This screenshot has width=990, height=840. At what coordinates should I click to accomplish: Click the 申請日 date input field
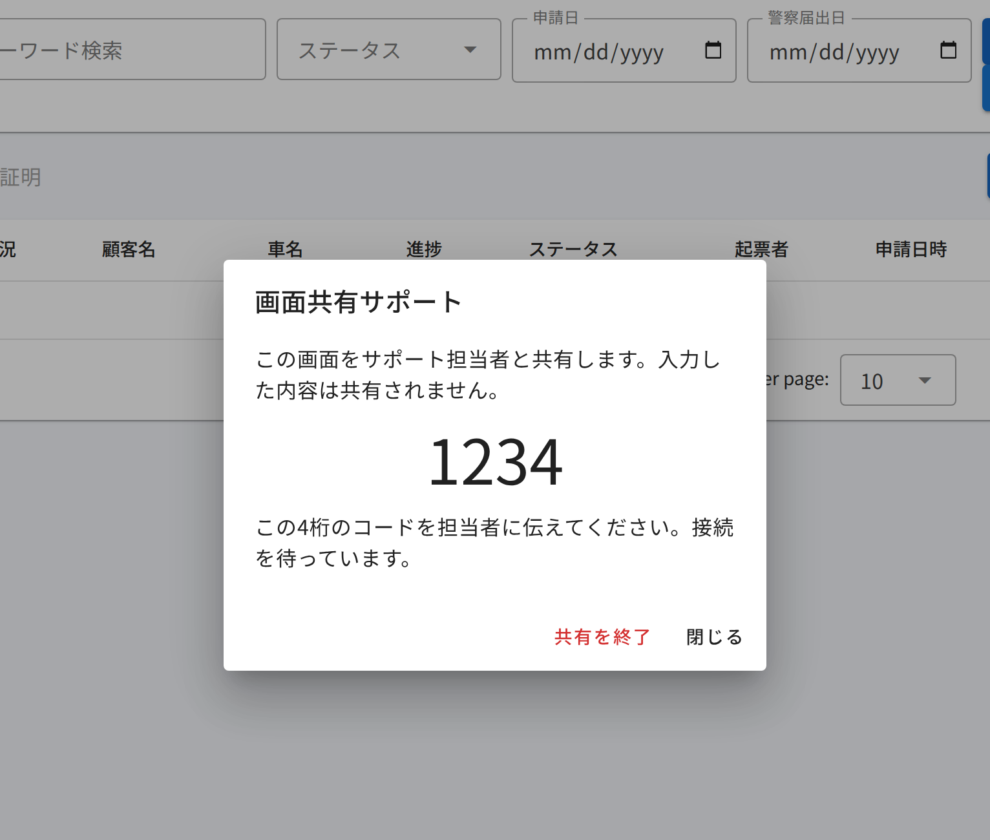(624, 50)
